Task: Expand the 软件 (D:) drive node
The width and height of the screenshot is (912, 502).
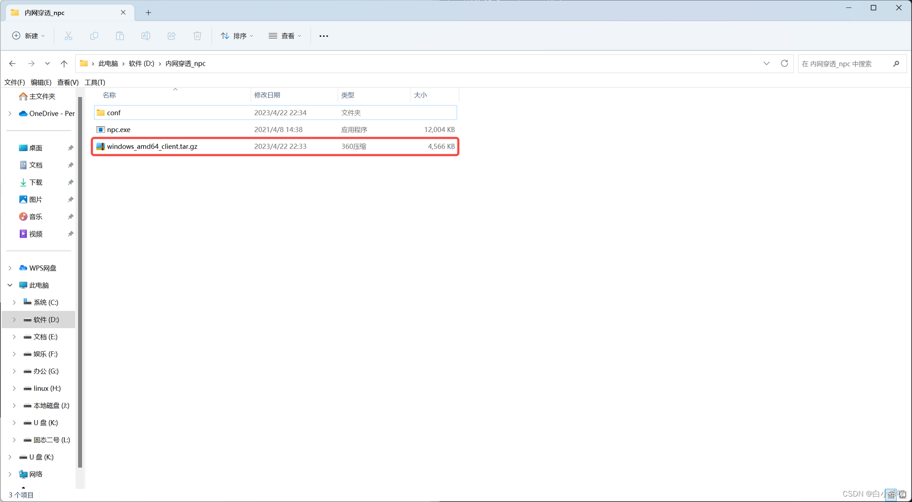Action: pos(14,319)
